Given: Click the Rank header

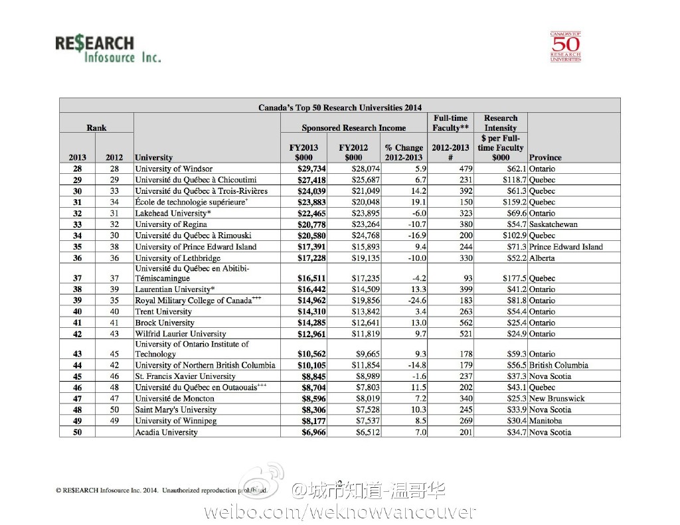Looking at the screenshot, I should (96, 128).
